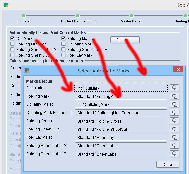189x174 pixels.
Task: Click the Cut Mark field Int / CutMark
Action: click(x=121, y=88)
